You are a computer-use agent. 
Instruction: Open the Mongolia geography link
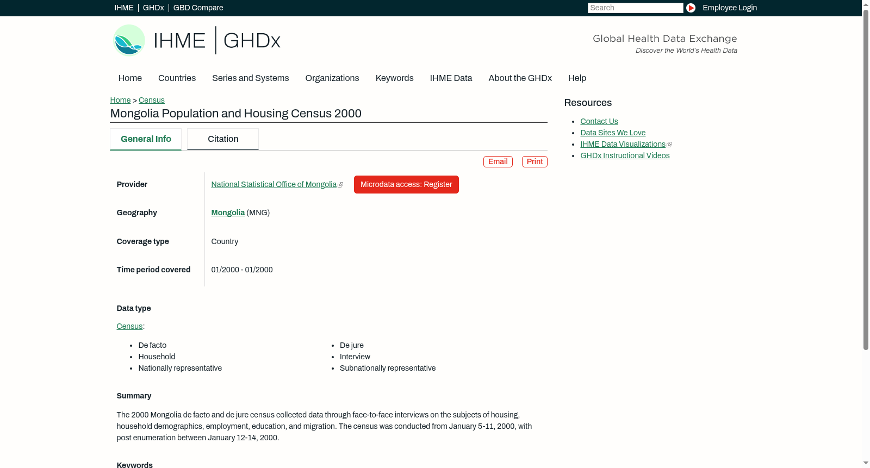(228, 213)
